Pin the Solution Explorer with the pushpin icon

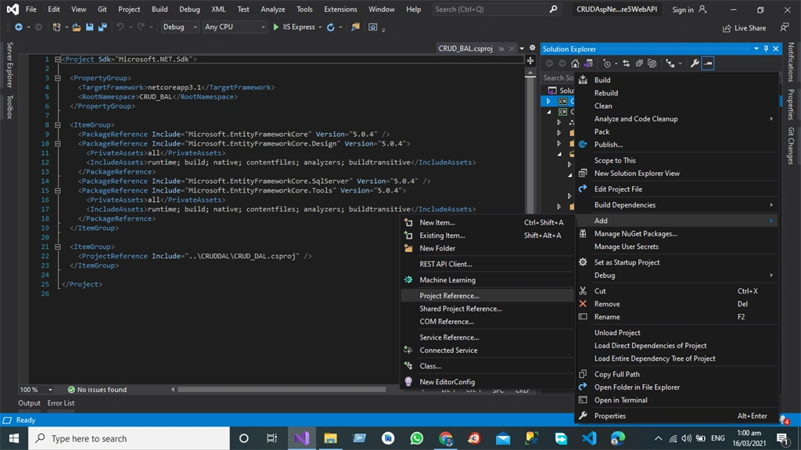click(766, 49)
